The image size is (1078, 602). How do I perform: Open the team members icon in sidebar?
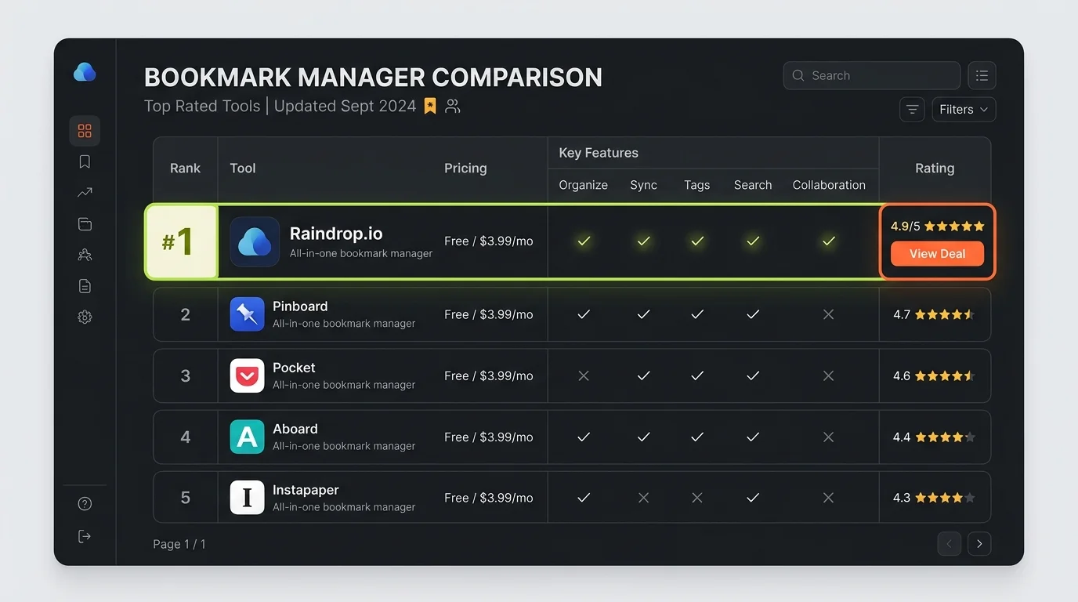pyautogui.click(x=85, y=255)
